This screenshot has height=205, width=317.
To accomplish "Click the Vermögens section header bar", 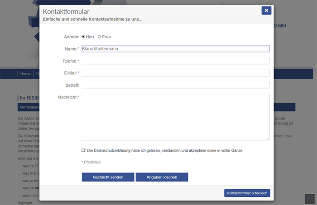I will pyautogui.click(x=28, y=107).
